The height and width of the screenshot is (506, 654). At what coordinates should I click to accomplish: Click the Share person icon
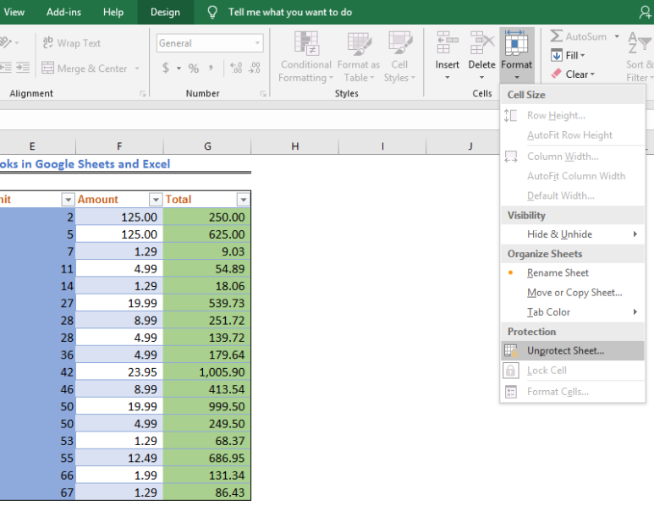(645, 12)
